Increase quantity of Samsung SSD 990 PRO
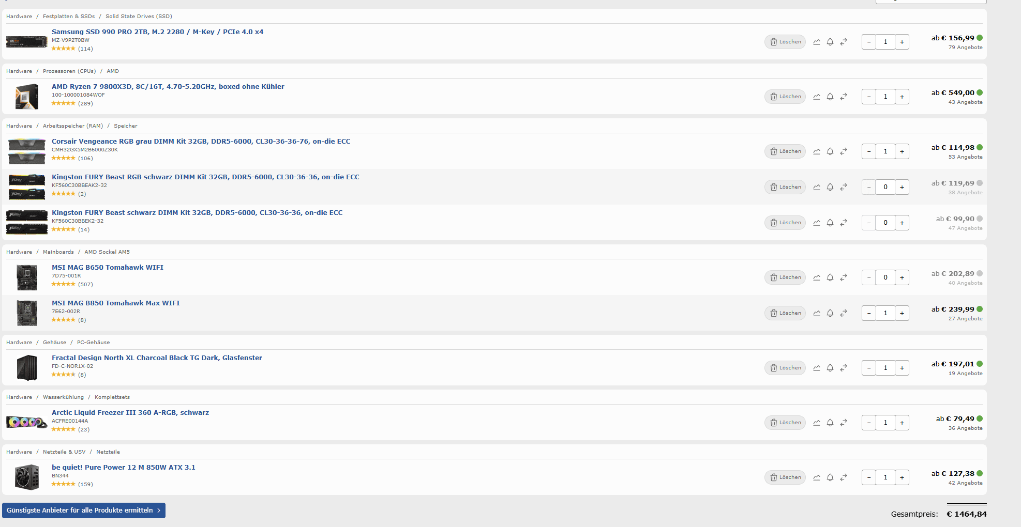The image size is (1021, 527). click(902, 42)
